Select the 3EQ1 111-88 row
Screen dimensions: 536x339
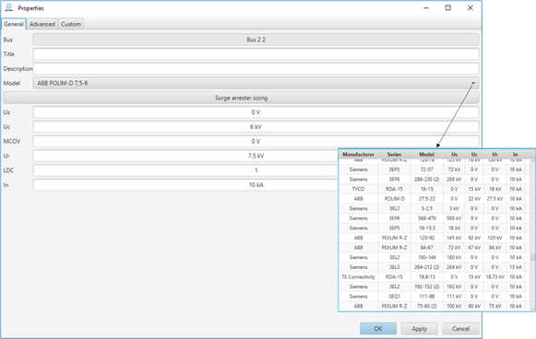pyautogui.click(x=435, y=297)
